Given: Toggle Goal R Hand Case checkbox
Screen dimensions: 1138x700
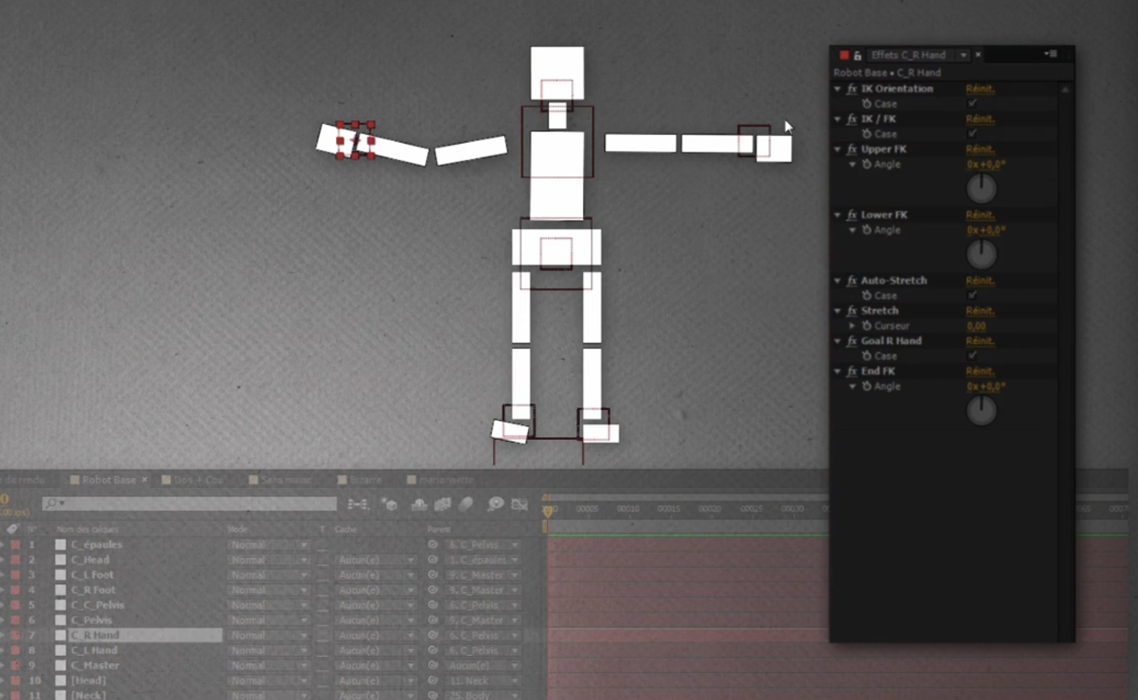Looking at the screenshot, I should pos(972,356).
